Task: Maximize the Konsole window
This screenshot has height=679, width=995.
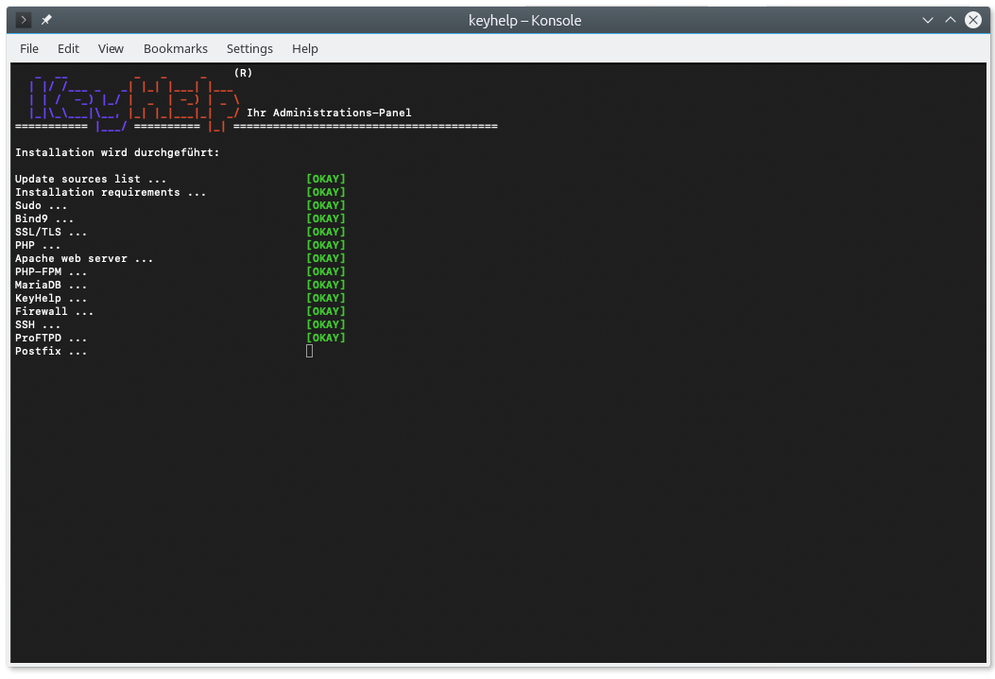Action: click(x=950, y=20)
